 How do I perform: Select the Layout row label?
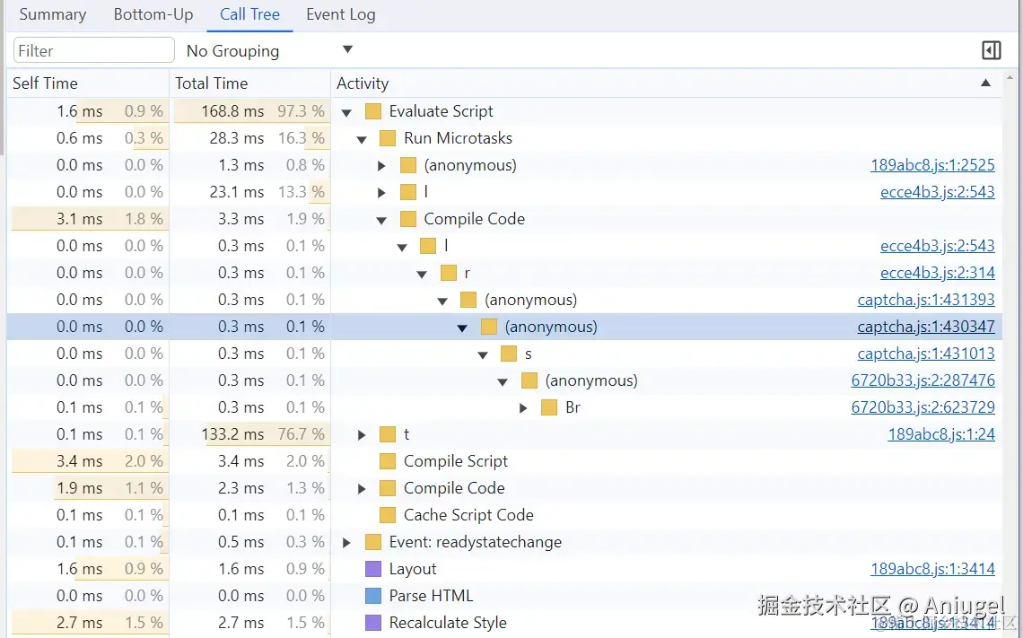click(412, 569)
